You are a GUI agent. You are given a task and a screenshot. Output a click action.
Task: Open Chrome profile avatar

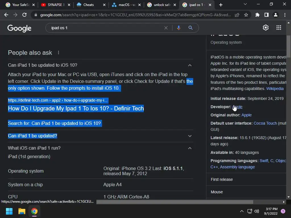coord(276,15)
